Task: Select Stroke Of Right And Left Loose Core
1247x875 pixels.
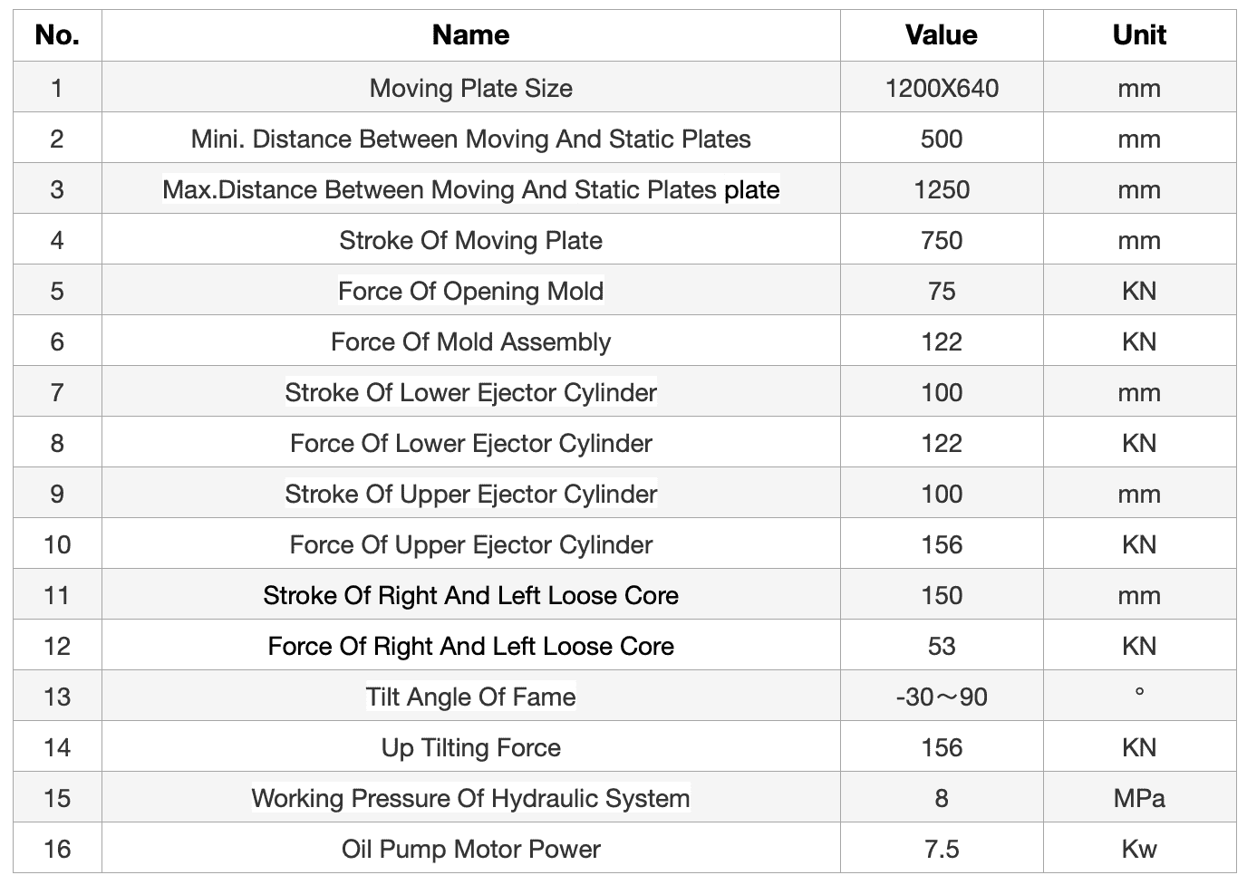Action: tap(470, 595)
